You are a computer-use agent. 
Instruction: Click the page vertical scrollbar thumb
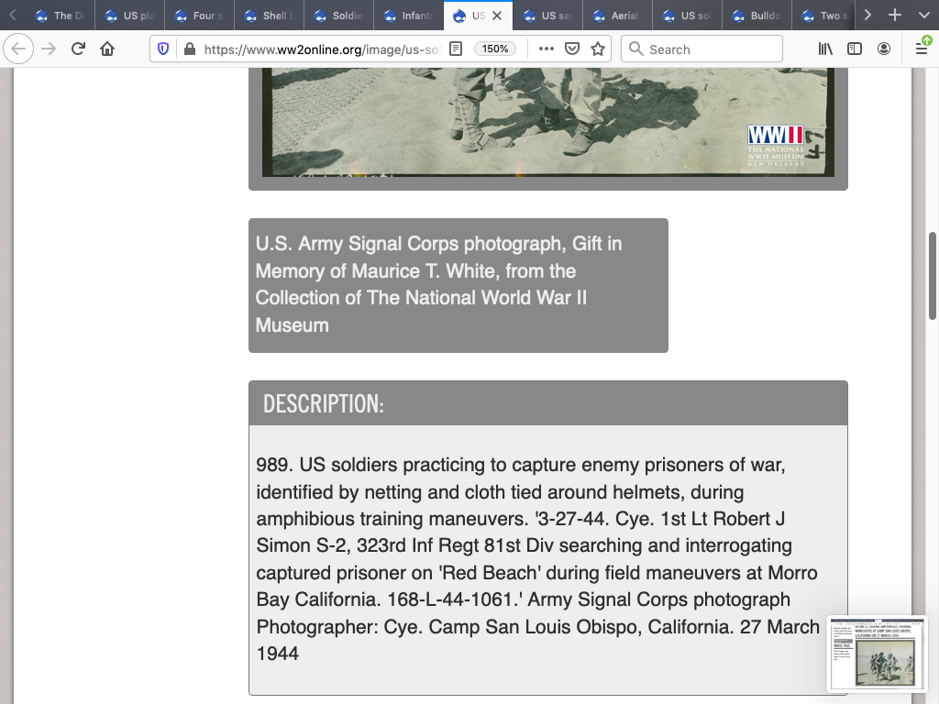point(933,275)
